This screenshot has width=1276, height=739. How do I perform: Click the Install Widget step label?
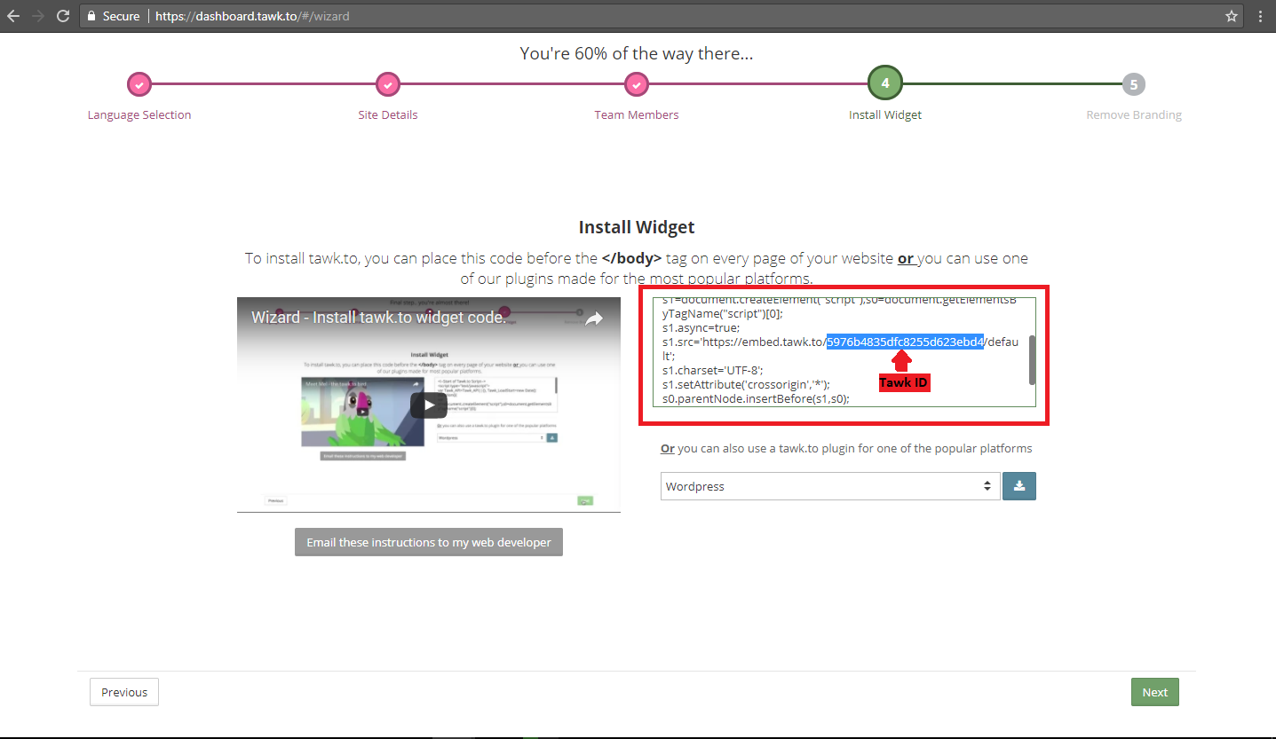(885, 114)
